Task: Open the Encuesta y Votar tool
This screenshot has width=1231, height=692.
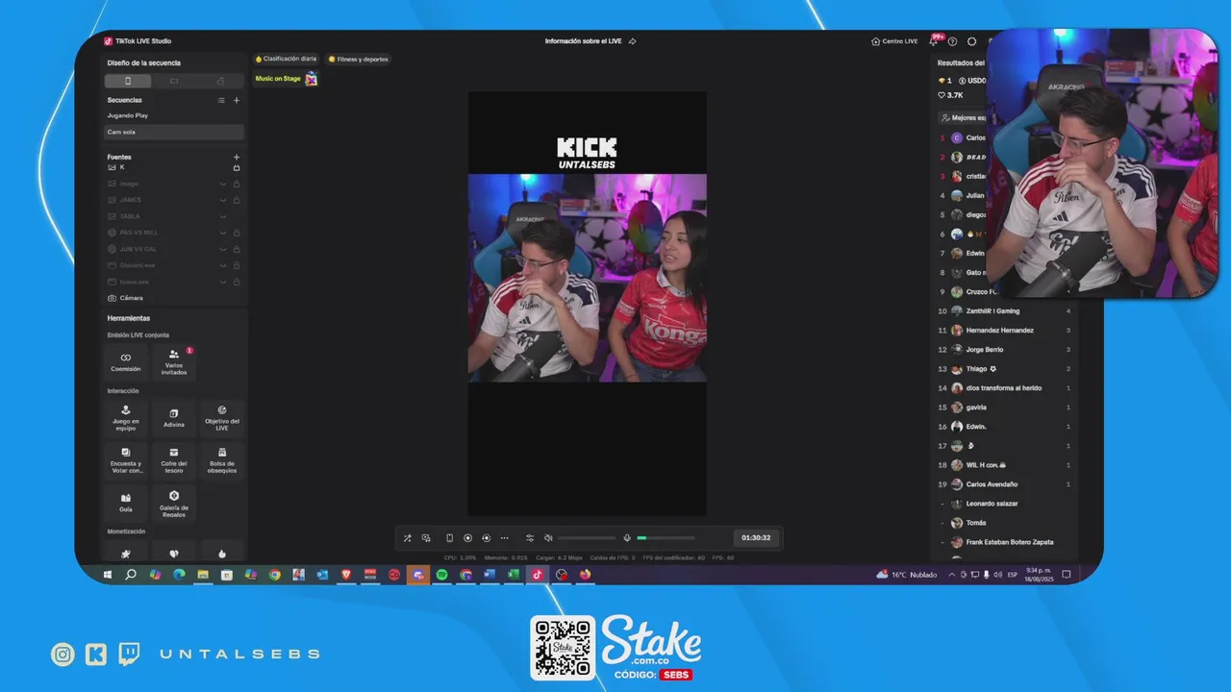Action: click(x=126, y=459)
